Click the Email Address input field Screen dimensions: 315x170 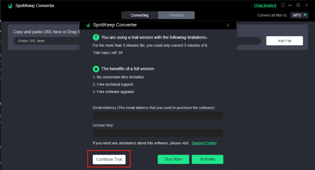coord(158,116)
